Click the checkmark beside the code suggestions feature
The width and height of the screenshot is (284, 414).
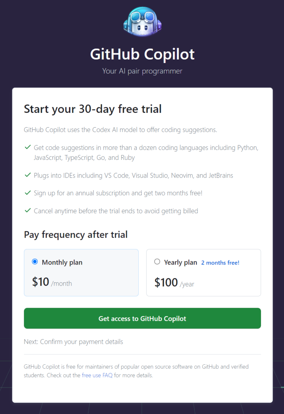[x=28, y=147]
